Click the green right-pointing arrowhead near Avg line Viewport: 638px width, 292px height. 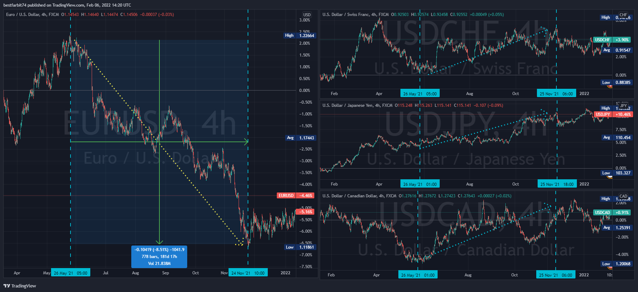246,141
